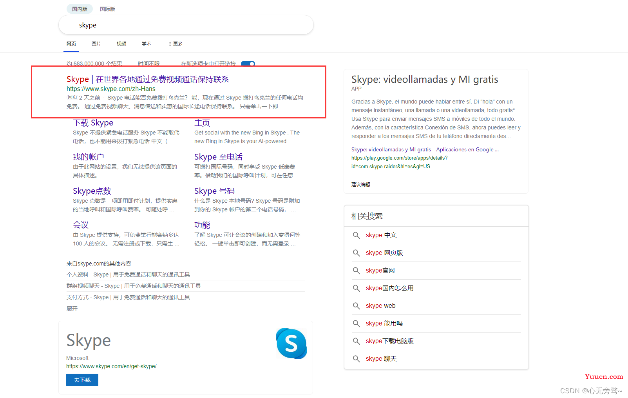Click the 去下载 download button
This screenshot has height=398, width=628.
tap(82, 380)
